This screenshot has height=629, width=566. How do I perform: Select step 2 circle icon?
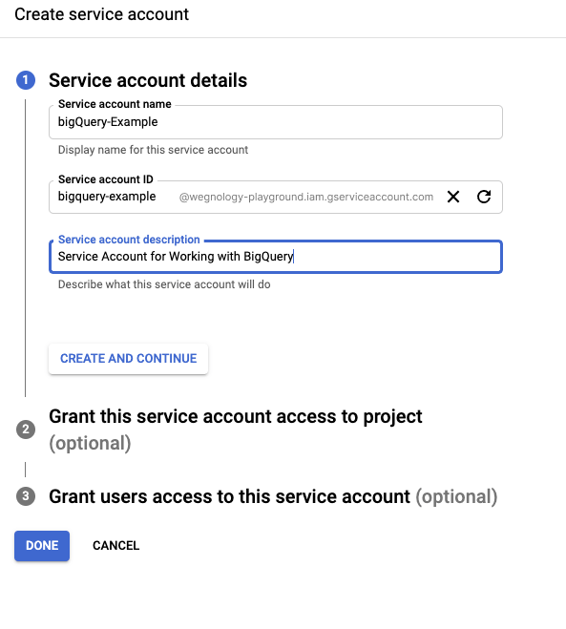tap(26, 430)
